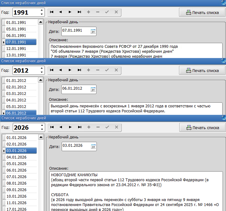Click the date field showing 06.01.2012
Image resolution: width=226 pixels, height=211 pixels.
coord(75,89)
